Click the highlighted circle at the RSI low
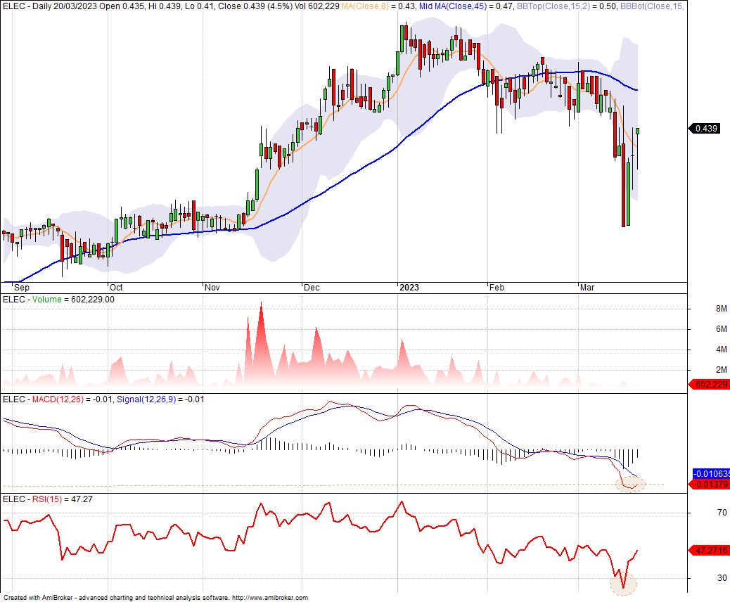 click(622, 584)
